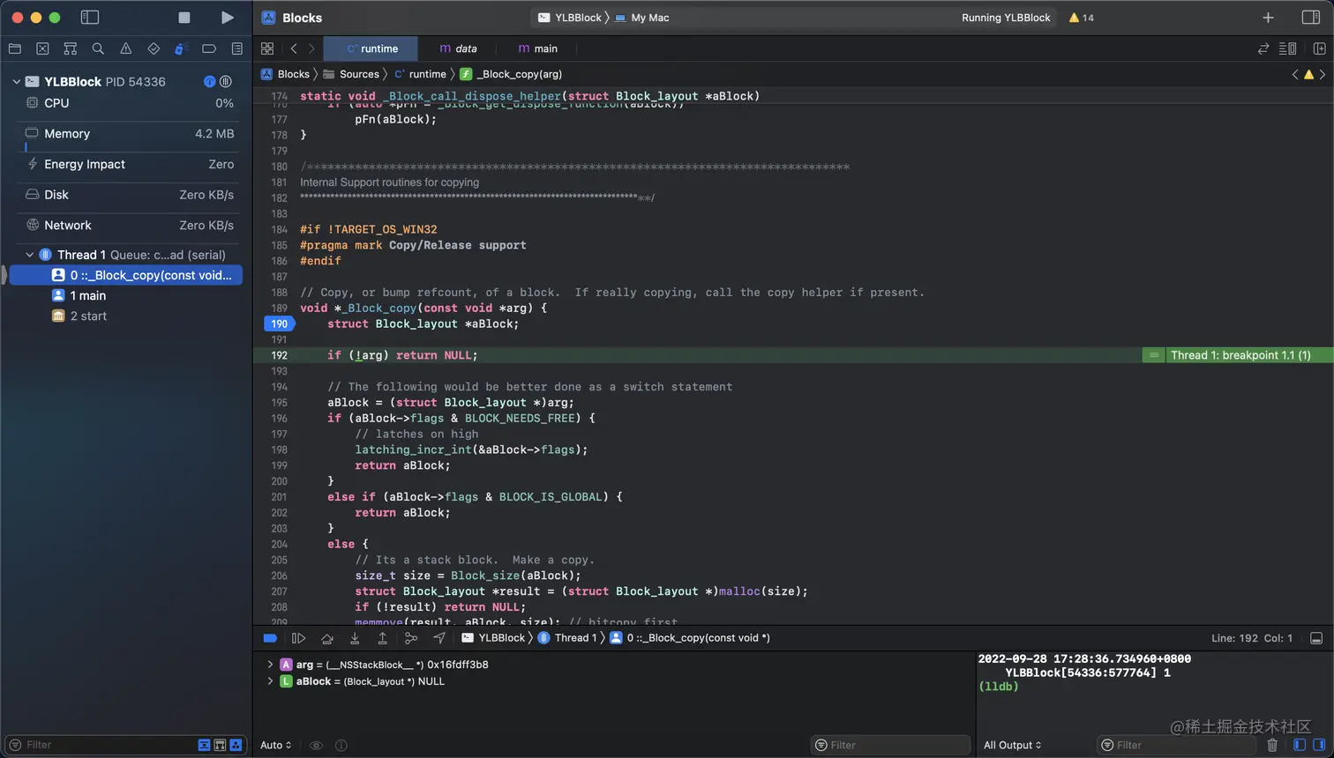Click the Step Over button
This screenshot has width=1334, height=758.
326,638
